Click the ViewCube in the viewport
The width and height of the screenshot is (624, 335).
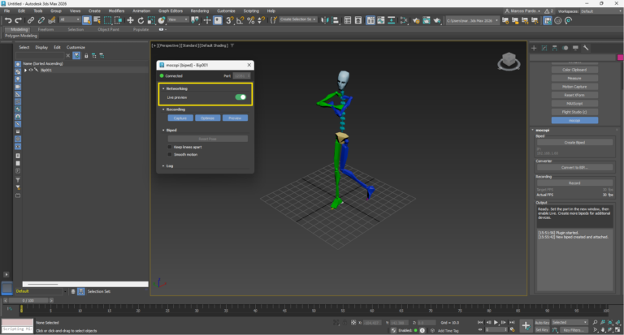[x=509, y=61]
